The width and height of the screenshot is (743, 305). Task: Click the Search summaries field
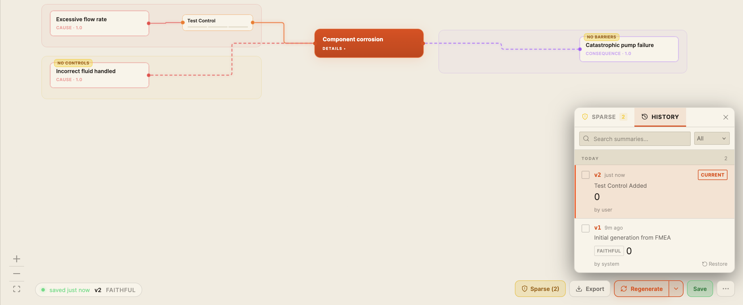635,139
